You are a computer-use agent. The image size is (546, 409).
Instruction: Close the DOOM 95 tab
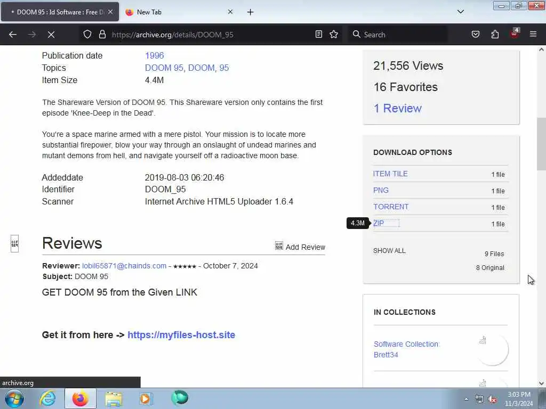(110, 12)
